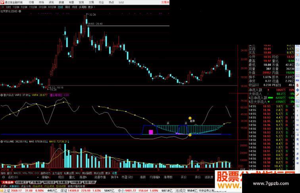Click the yellow smiley marker above 趋涨
300x193 pixels.
coord(190,118)
